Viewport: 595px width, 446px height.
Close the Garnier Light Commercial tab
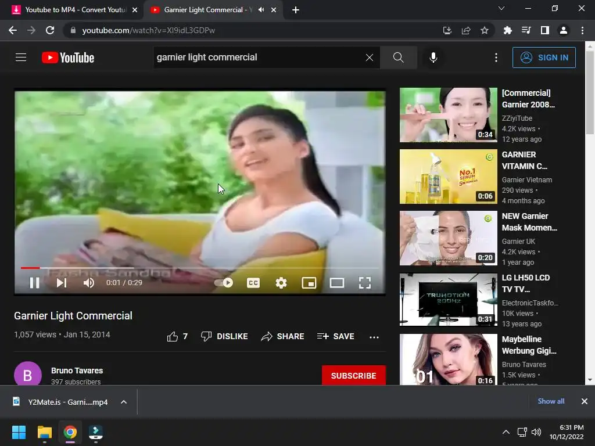point(274,10)
